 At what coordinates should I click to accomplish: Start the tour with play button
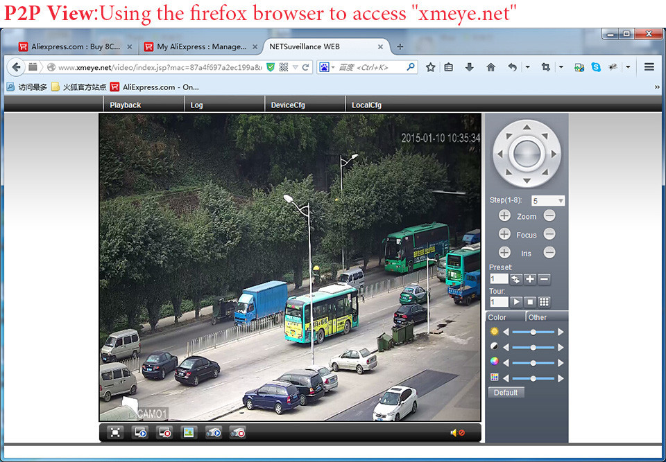516,302
